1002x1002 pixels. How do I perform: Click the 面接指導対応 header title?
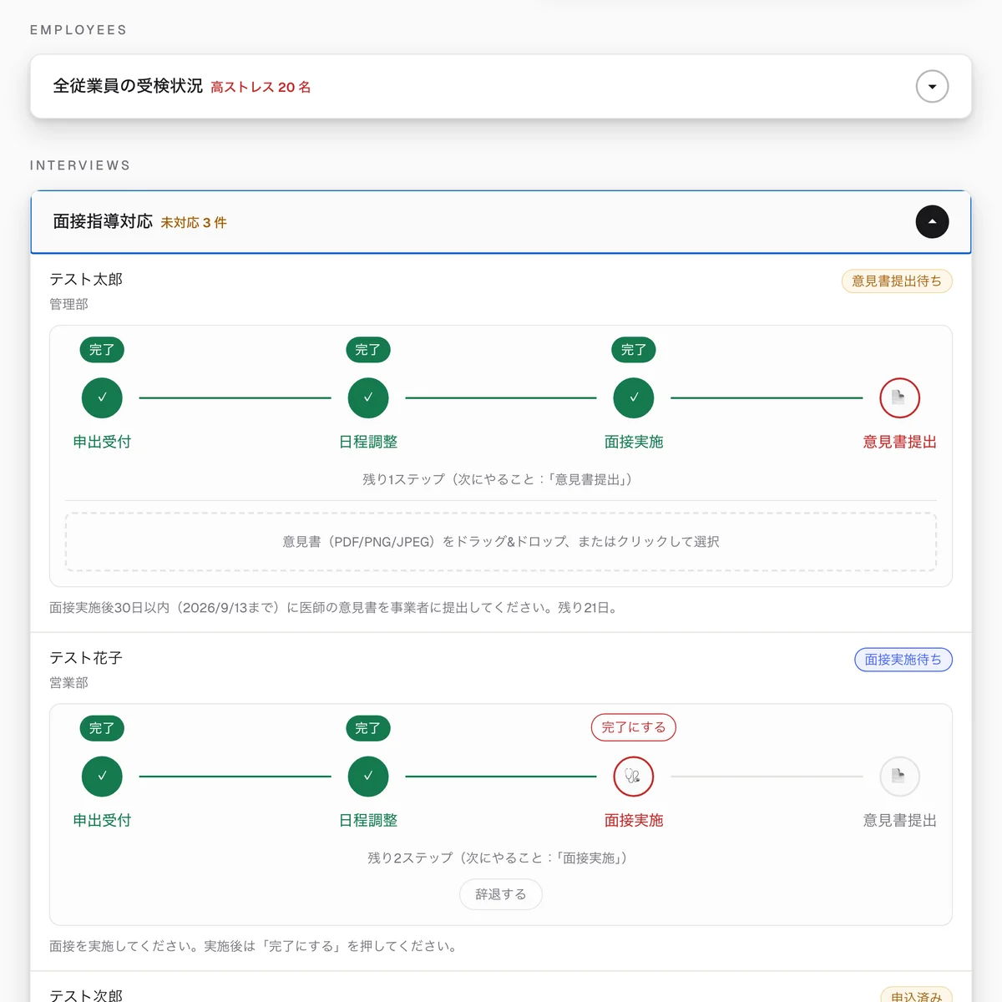coord(103,221)
